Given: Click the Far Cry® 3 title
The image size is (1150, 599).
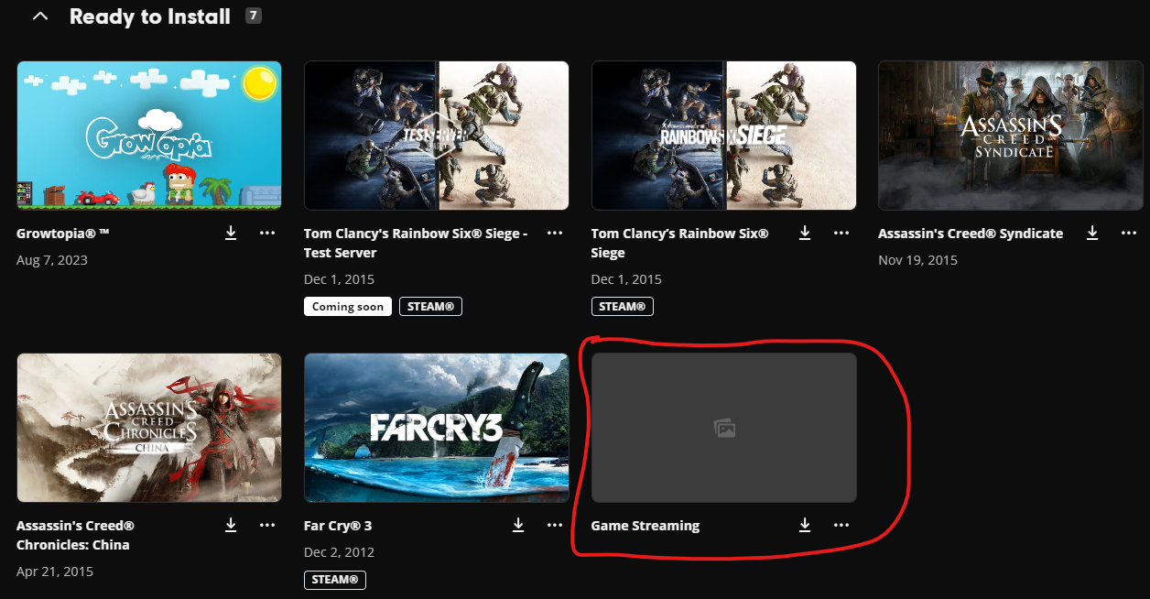Looking at the screenshot, I should [x=338, y=526].
